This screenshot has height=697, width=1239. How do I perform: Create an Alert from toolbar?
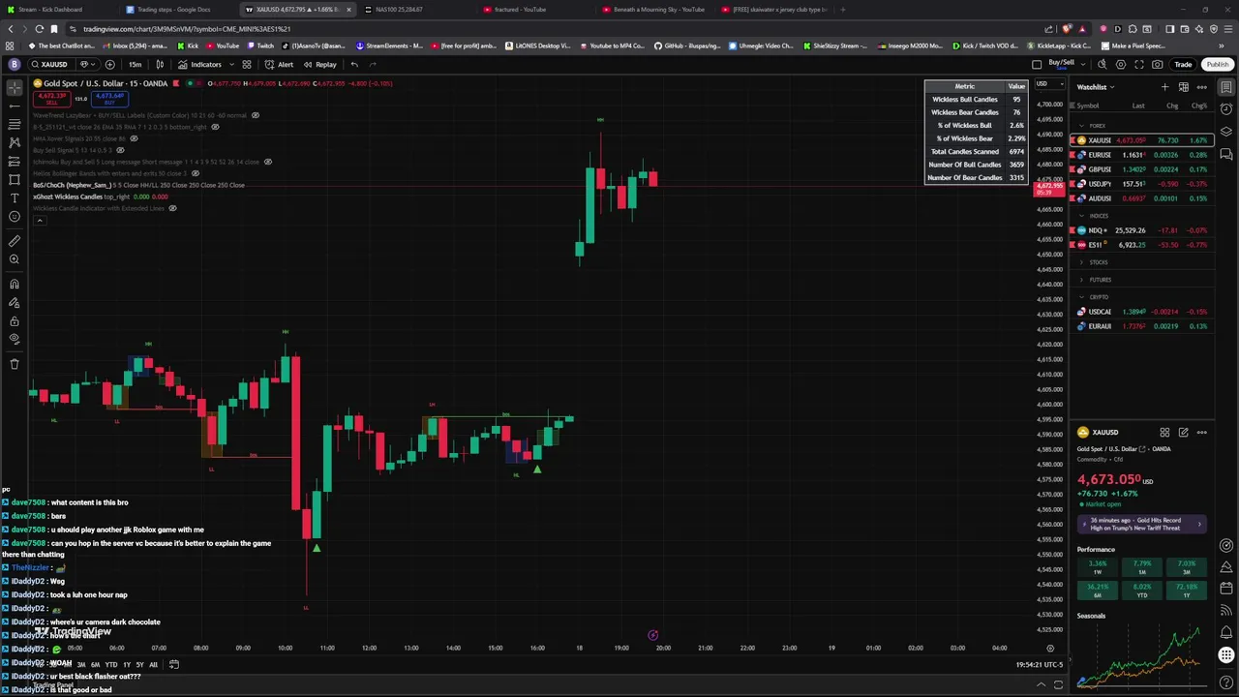[280, 65]
